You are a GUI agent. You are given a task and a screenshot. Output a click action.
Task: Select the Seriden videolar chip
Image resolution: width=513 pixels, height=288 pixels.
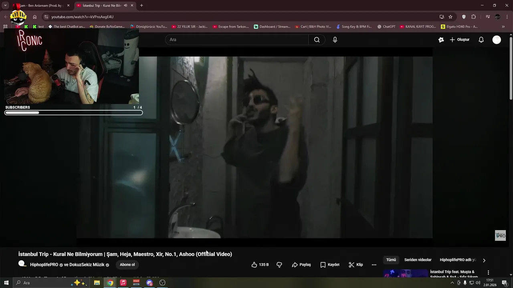coord(418,260)
